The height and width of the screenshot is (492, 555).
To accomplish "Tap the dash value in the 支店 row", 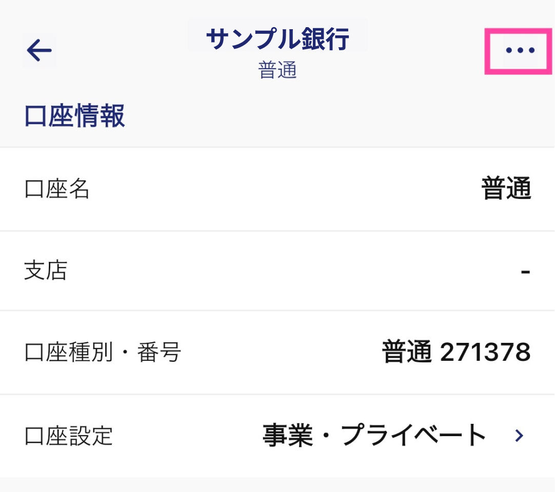I will (x=526, y=272).
